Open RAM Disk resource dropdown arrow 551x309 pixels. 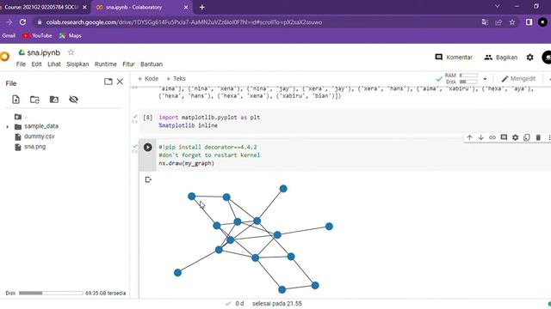pos(485,79)
